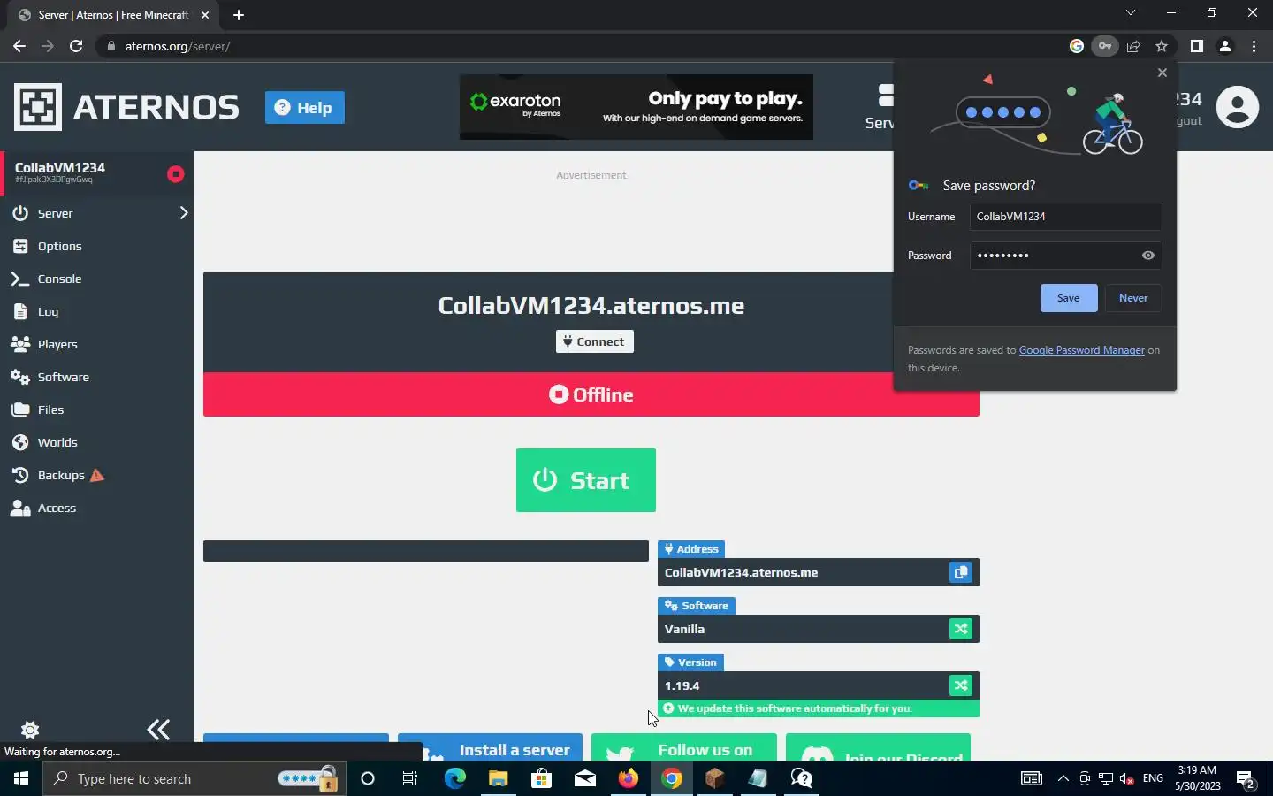The width and height of the screenshot is (1273, 796).
Task: Close the Save password popup
Action: 1162,73
